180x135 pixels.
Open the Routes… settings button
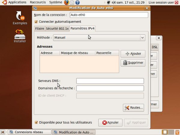click(x=133, y=108)
